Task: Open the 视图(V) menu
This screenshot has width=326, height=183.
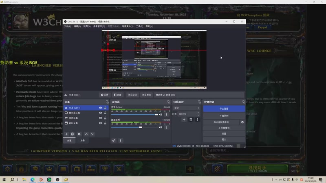Action: 87,26
